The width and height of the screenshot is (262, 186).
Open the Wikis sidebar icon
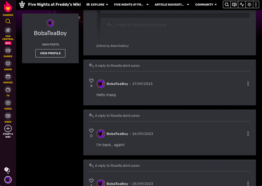tap(8, 116)
